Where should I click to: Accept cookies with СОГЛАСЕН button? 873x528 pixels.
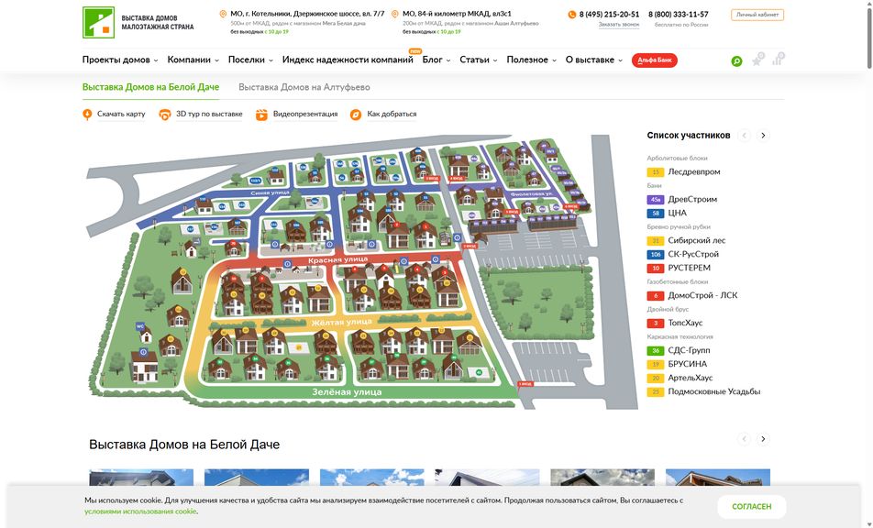click(752, 506)
